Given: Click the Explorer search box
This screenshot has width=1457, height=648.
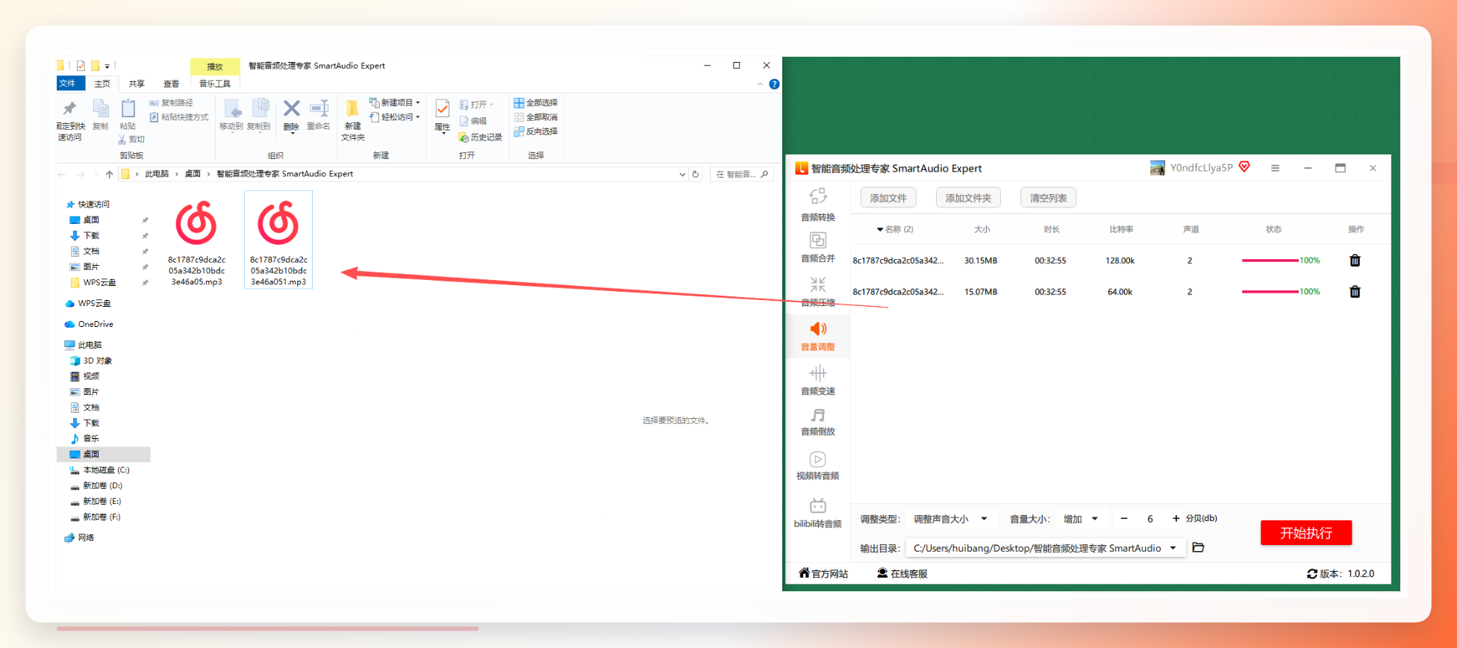Looking at the screenshot, I should pos(741,174).
